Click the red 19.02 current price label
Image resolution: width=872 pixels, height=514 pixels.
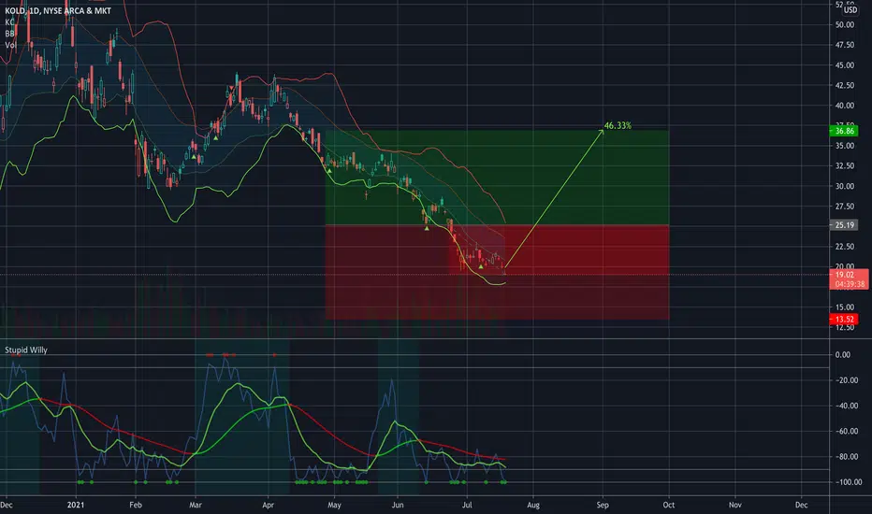point(845,275)
